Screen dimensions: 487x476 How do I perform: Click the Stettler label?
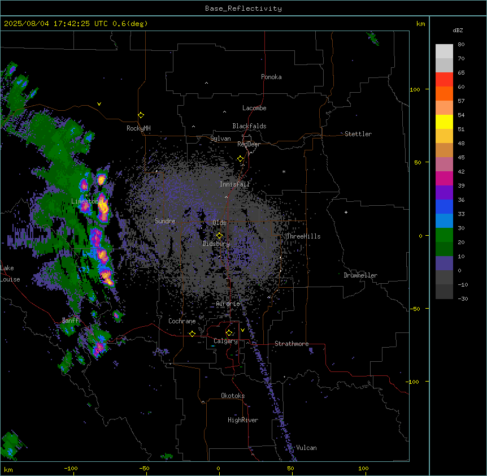point(358,134)
